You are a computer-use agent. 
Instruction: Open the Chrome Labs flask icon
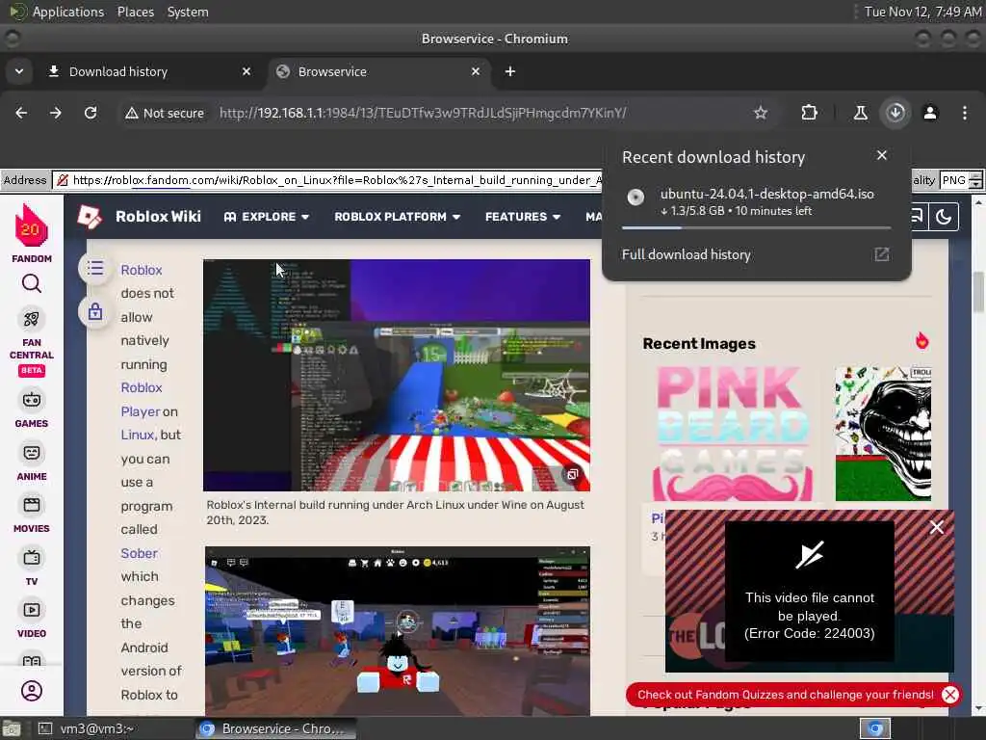pyautogui.click(x=860, y=113)
